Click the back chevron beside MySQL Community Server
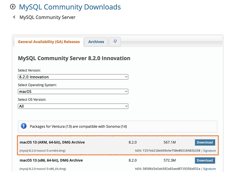The height and width of the screenshot is (172, 238). click(14, 17)
